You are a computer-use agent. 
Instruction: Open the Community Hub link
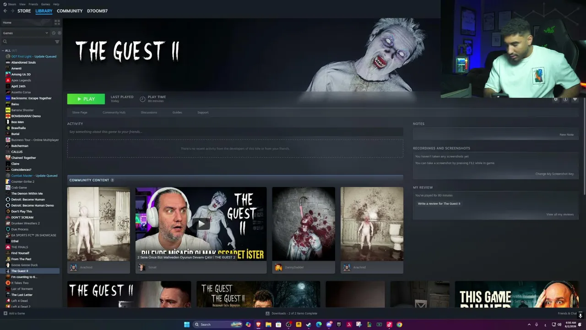click(x=114, y=112)
